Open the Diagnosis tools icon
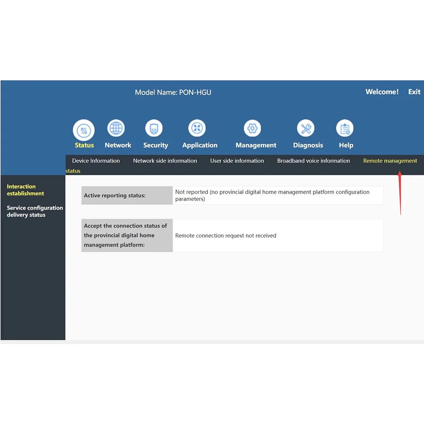This screenshot has width=424, height=424. pos(306,128)
